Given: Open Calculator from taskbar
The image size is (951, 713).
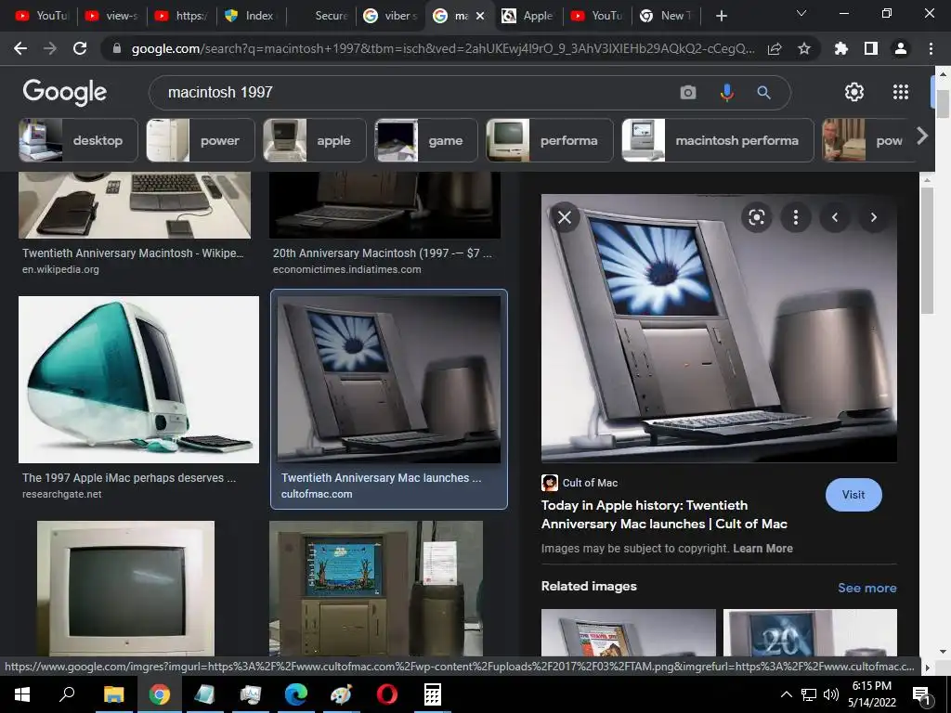Looking at the screenshot, I should point(433,694).
